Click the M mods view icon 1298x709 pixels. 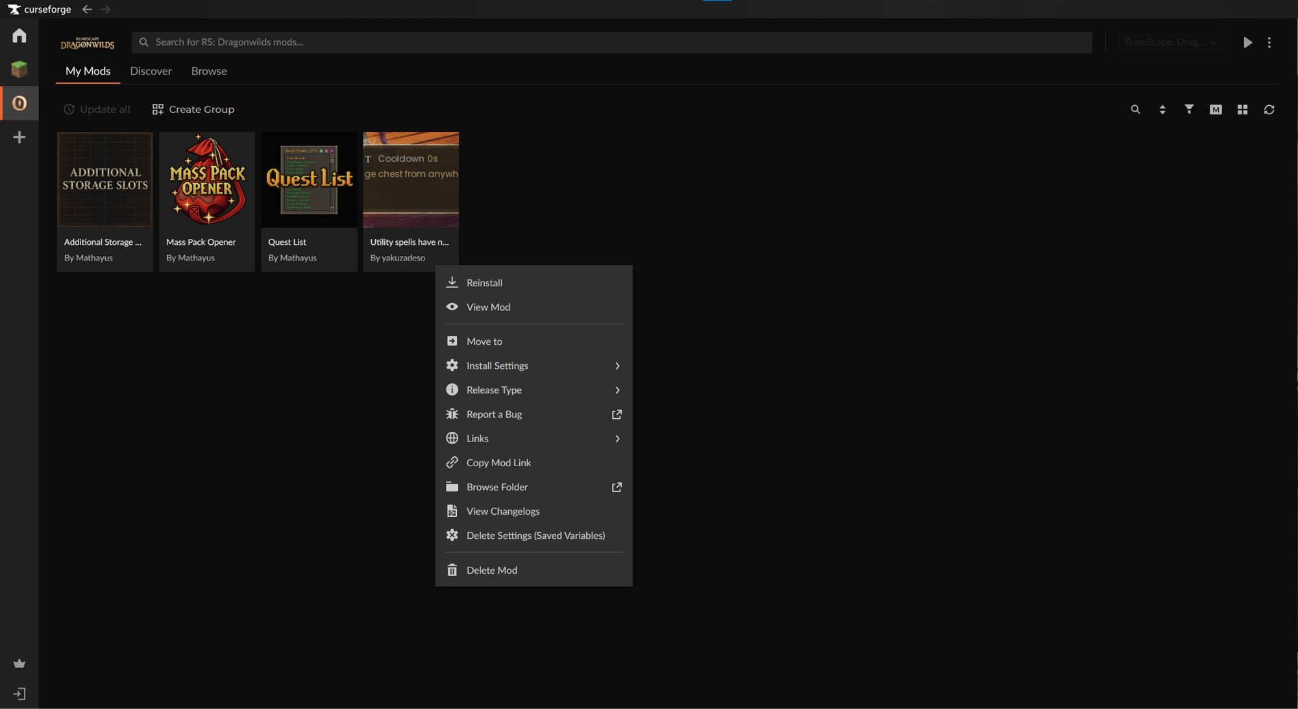pos(1216,110)
